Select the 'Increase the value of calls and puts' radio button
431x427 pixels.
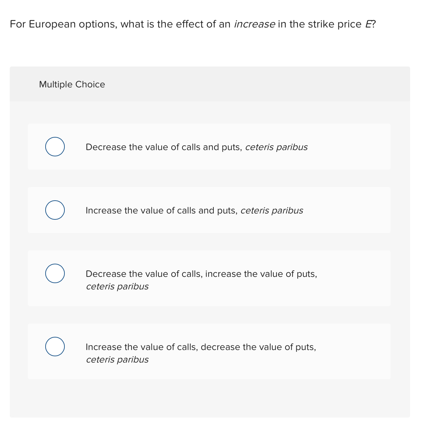click(x=55, y=210)
